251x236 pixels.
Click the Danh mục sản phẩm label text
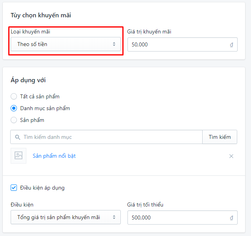[45, 109]
